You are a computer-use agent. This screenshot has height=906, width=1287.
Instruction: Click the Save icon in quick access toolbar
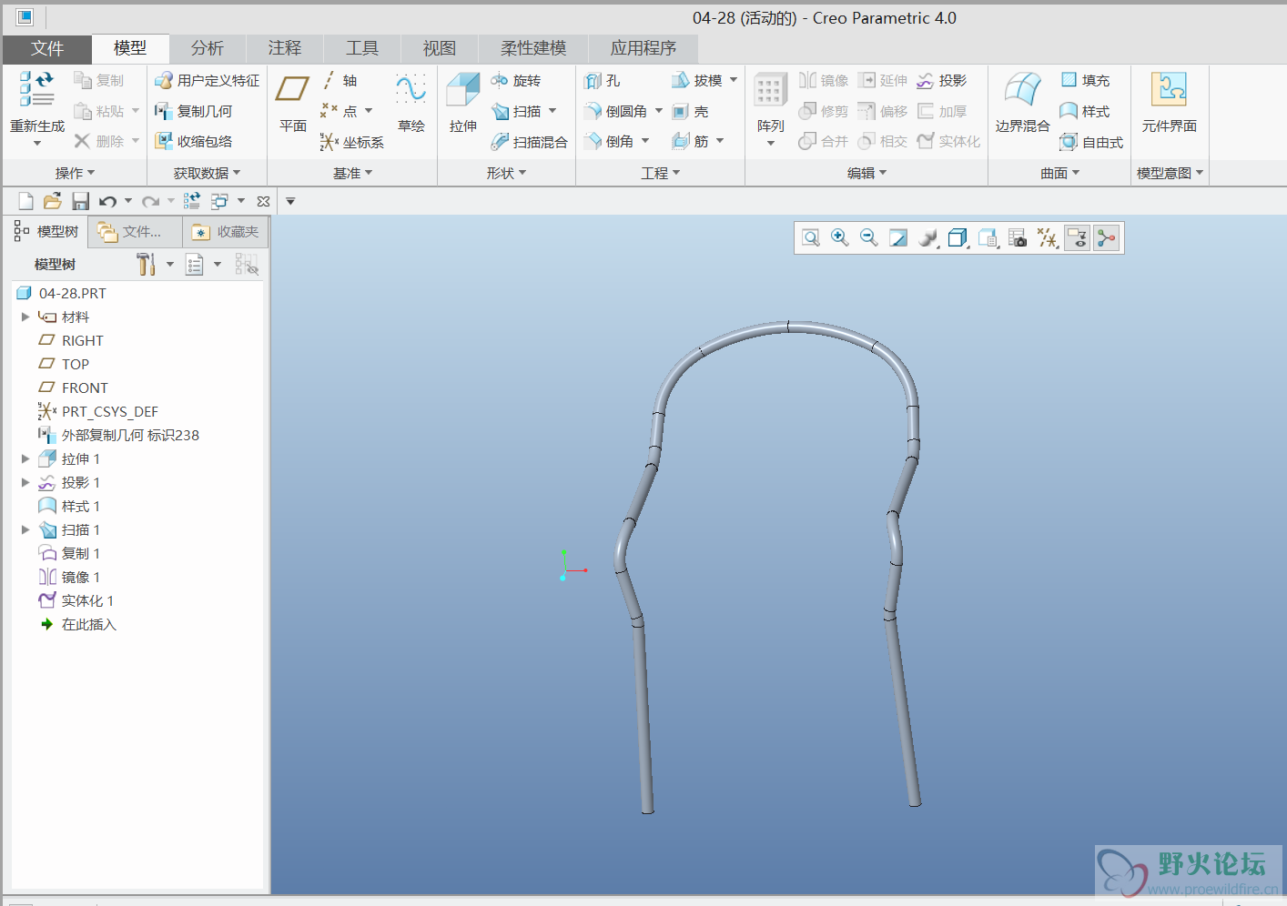pos(80,201)
